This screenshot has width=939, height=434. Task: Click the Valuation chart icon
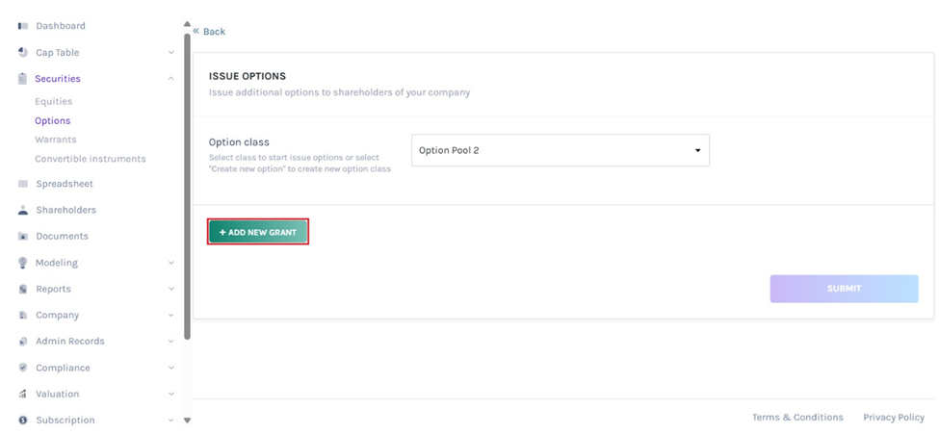tap(23, 394)
